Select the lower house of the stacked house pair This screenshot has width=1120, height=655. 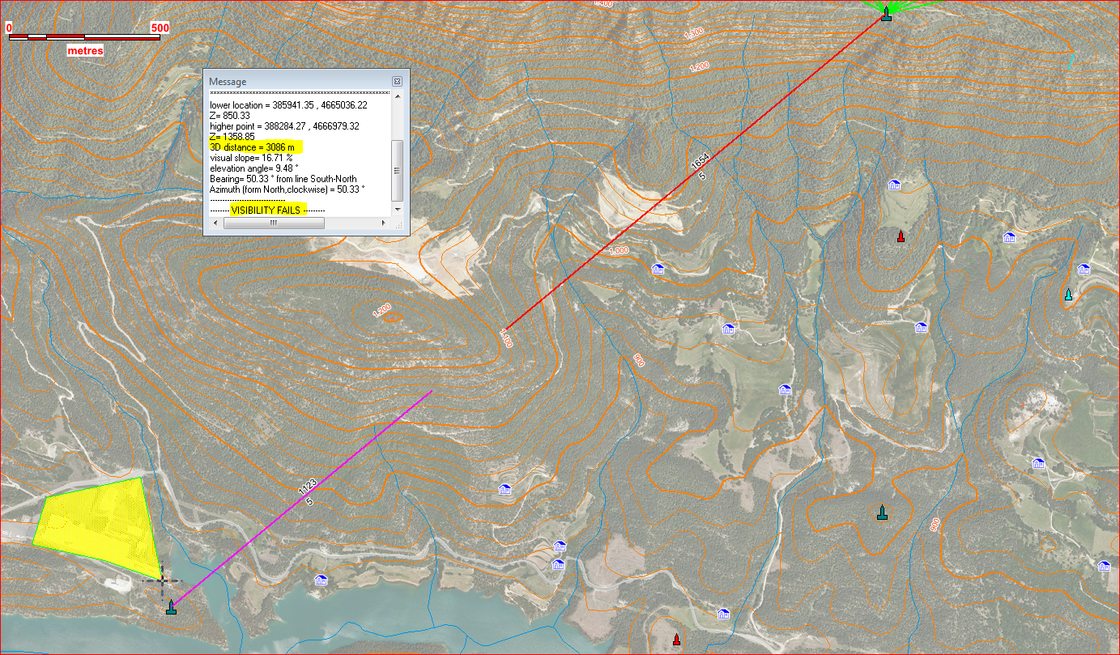point(558,564)
